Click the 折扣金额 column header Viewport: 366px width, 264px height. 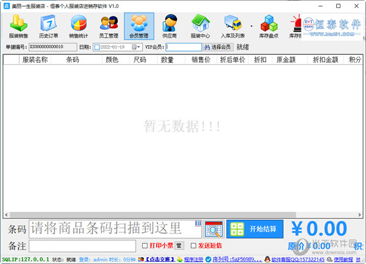tap(325, 60)
